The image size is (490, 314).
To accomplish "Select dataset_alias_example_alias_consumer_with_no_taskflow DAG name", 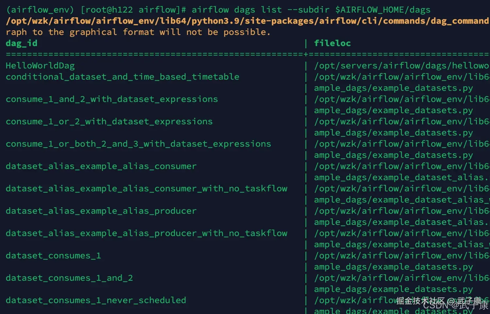I will [x=146, y=189].
